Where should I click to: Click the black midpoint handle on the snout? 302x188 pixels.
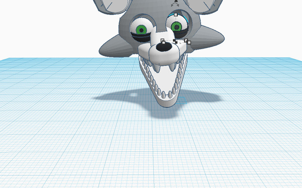click(175, 41)
